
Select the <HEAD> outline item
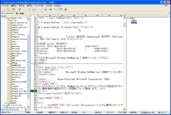134,21
